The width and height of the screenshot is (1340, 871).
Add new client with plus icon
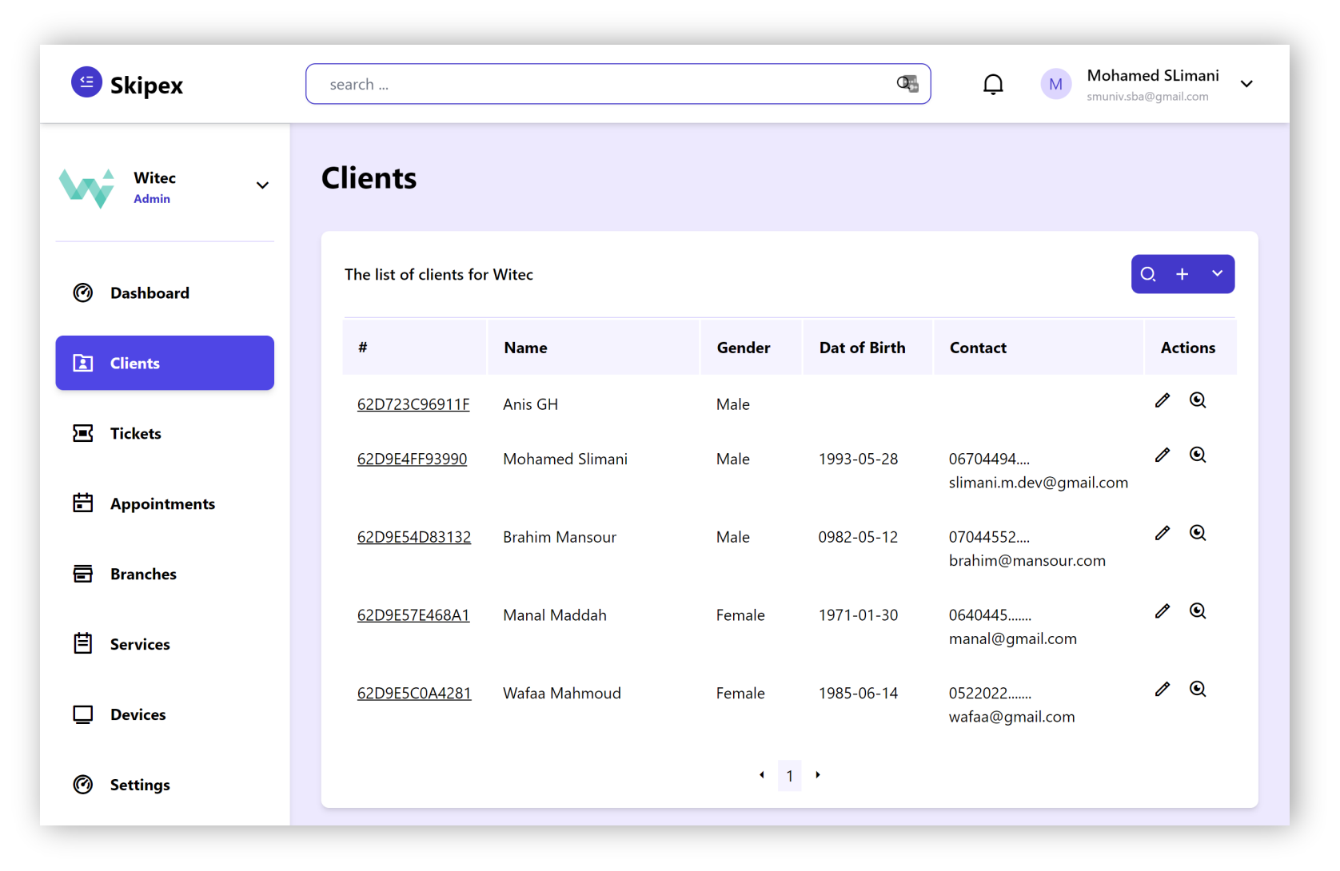pyautogui.click(x=1182, y=274)
